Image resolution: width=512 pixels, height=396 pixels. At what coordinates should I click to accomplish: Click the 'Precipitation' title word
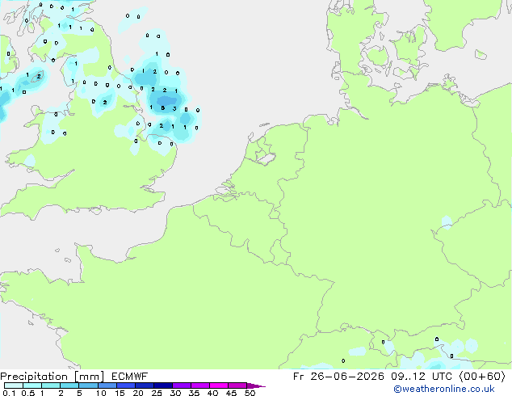click(x=34, y=377)
